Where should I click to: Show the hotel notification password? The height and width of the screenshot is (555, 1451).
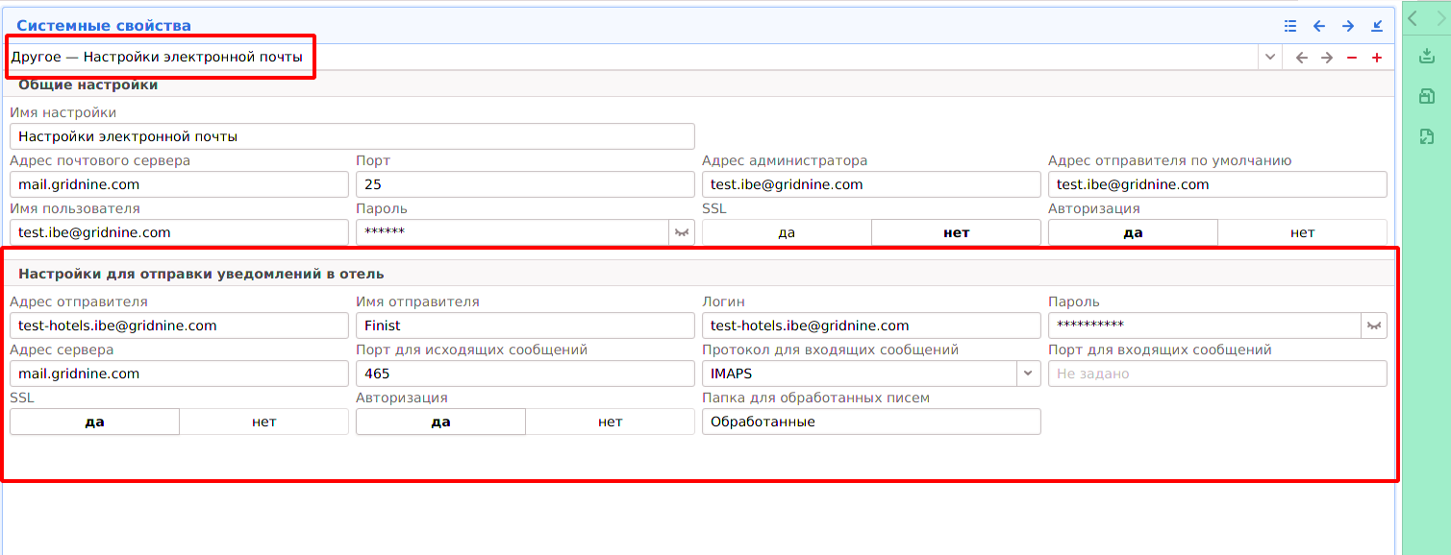pyautogui.click(x=1374, y=326)
